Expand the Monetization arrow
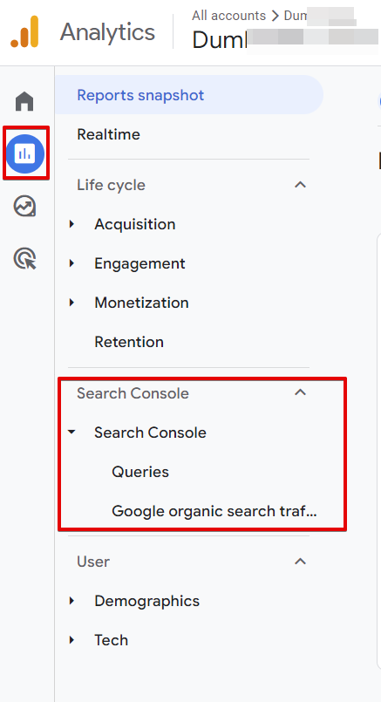The height and width of the screenshot is (702, 381). (x=71, y=303)
